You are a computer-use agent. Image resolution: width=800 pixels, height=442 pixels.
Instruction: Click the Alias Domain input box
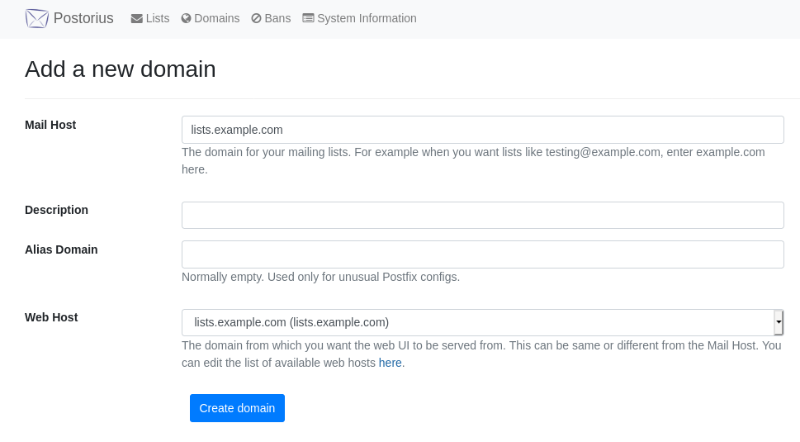point(483,254)
